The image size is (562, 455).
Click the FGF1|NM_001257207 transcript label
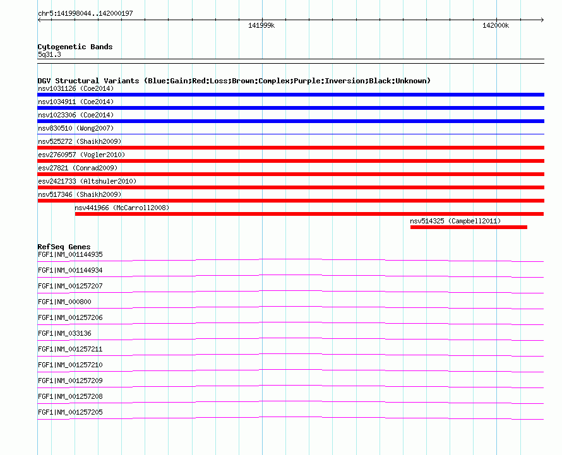(70, 286)
